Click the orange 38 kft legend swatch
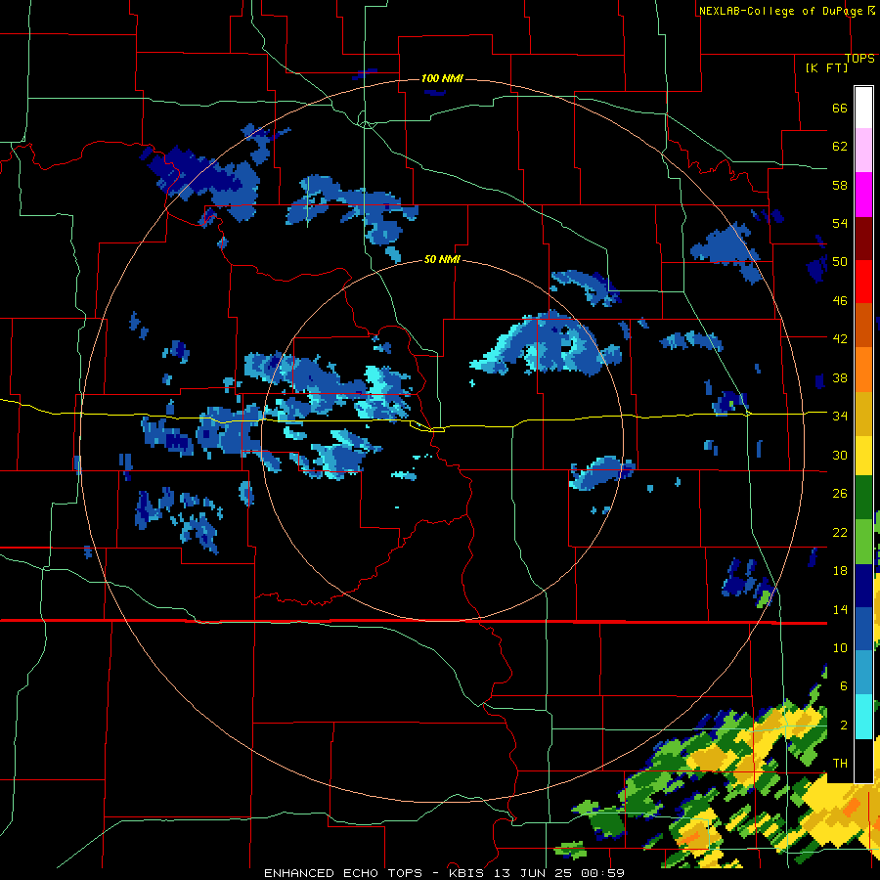 pos(863,370)
